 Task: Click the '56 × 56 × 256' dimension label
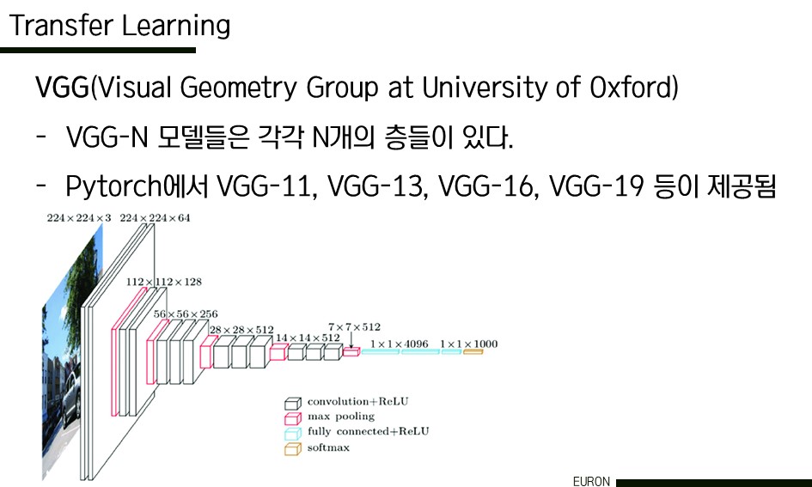pos(186,314)
